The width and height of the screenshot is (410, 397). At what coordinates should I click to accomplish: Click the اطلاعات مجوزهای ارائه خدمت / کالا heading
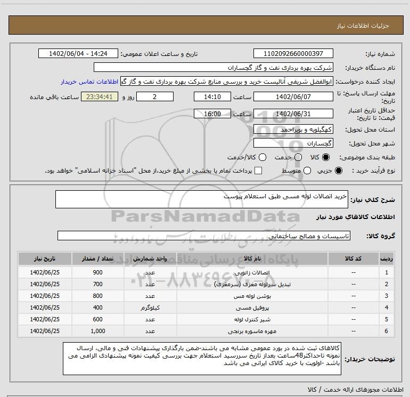(355, 390)
